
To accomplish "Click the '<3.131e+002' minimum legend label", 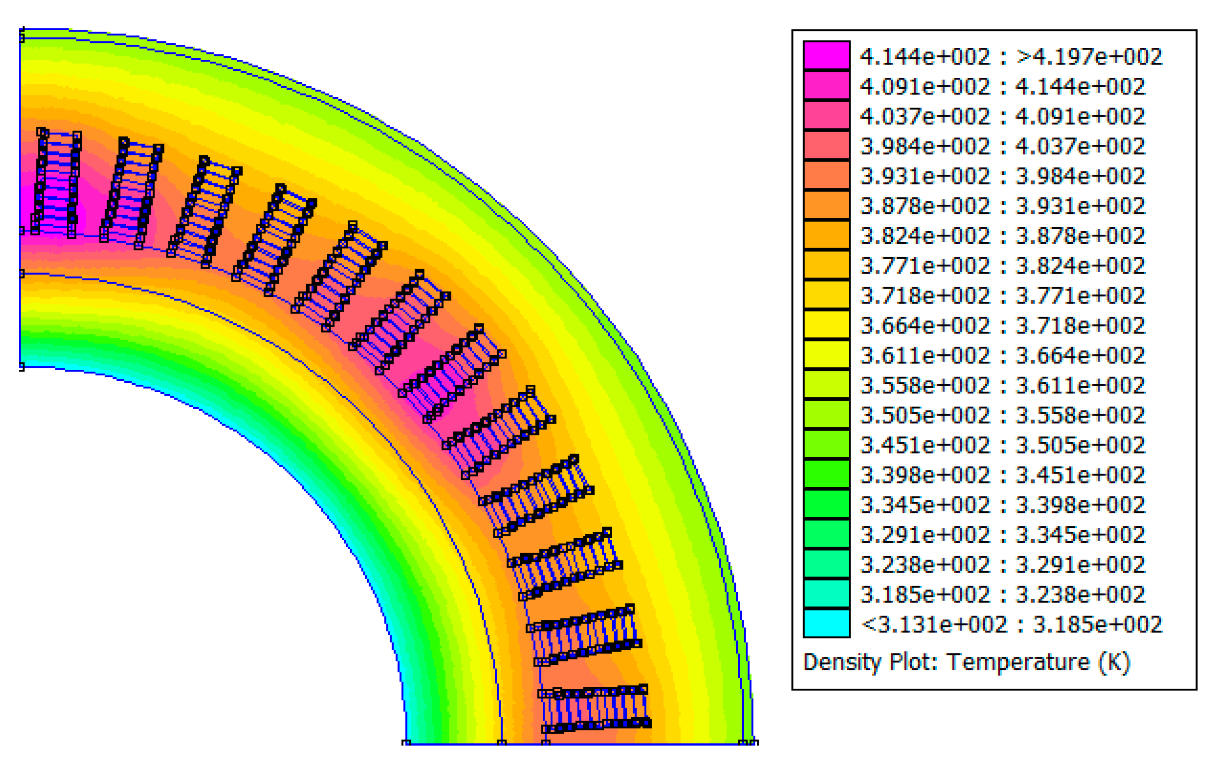I will click(x=935, y=625).
